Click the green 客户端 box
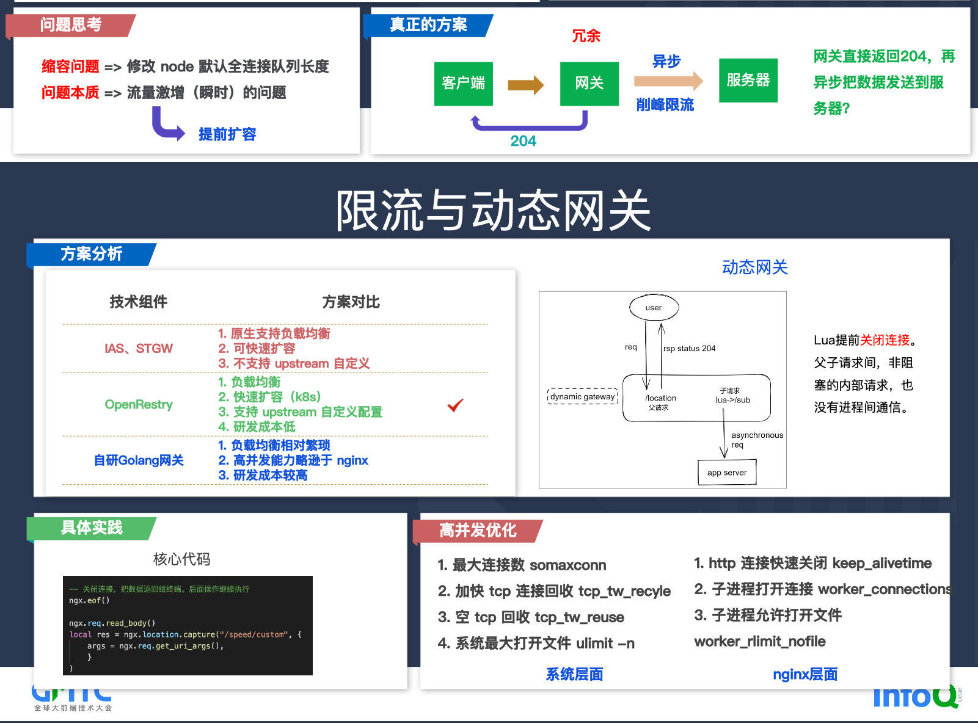978x723 pixels. 463,84
